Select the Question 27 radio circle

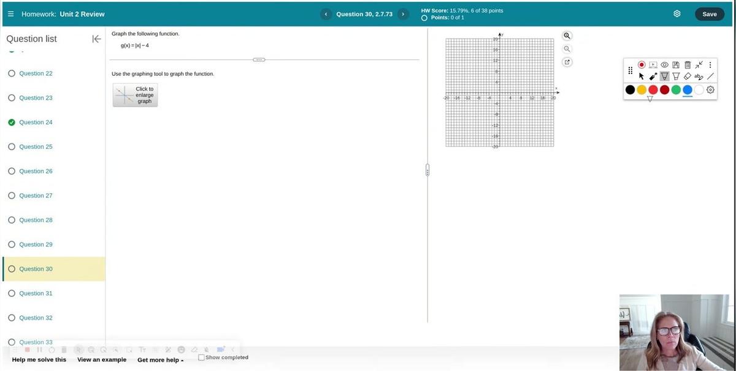pyautogui.click(x=12, y=196)
